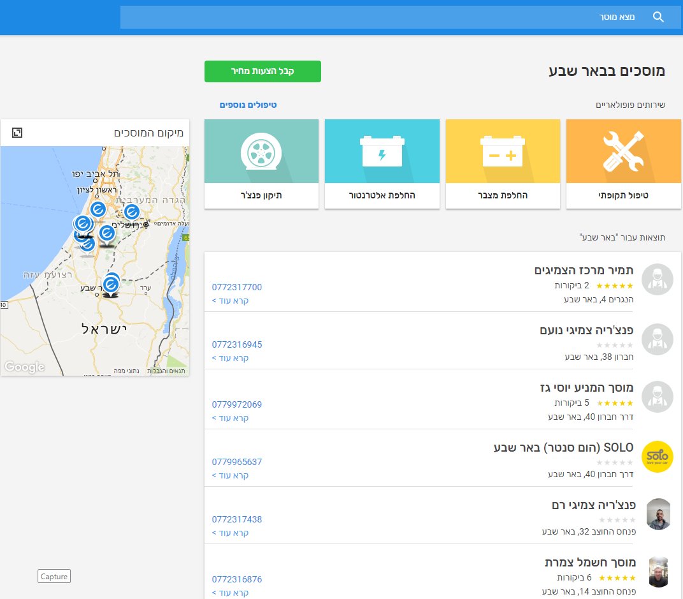Type in the מצא מוסך search field
This screenshot has width=683, height=599.
(382, 17)
